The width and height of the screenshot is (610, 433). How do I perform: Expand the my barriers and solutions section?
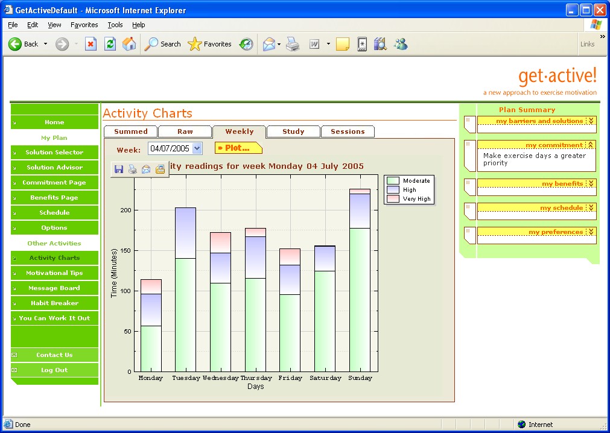[x=591, y=121]
